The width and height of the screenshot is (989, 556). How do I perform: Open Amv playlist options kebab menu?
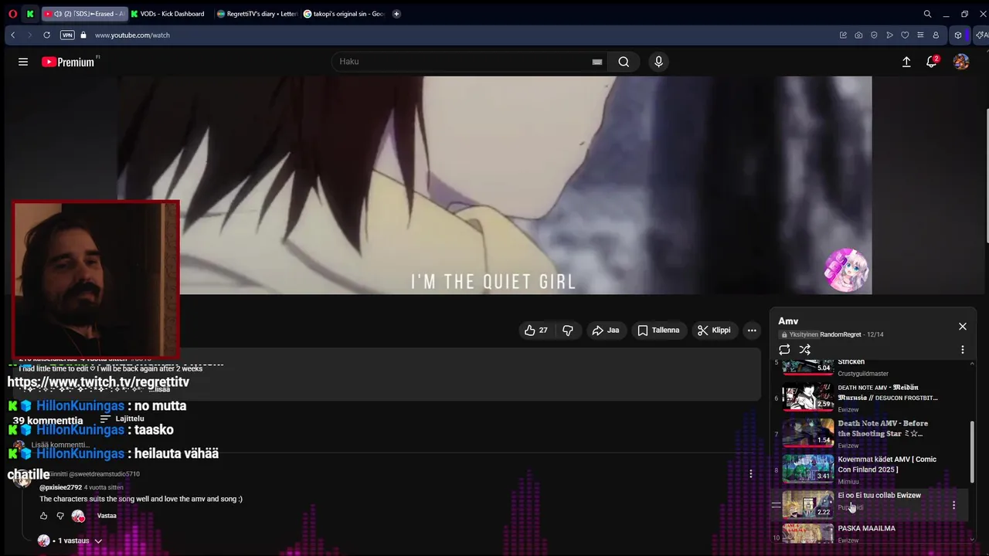pyautogui.click(x=963, y=350)
